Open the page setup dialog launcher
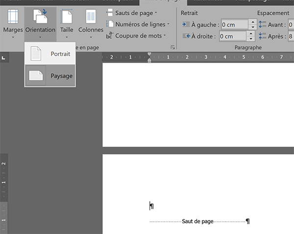Viewport: 294px width, 234px height. [172, 47]
